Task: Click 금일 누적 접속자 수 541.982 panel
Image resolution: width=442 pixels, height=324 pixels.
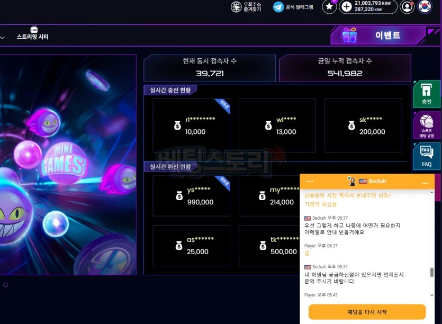Action: click(x=345, y=68)
